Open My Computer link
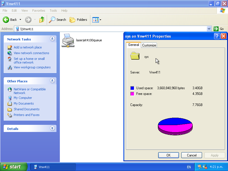The width and height of the screenshot is (228, 171). 23,98
